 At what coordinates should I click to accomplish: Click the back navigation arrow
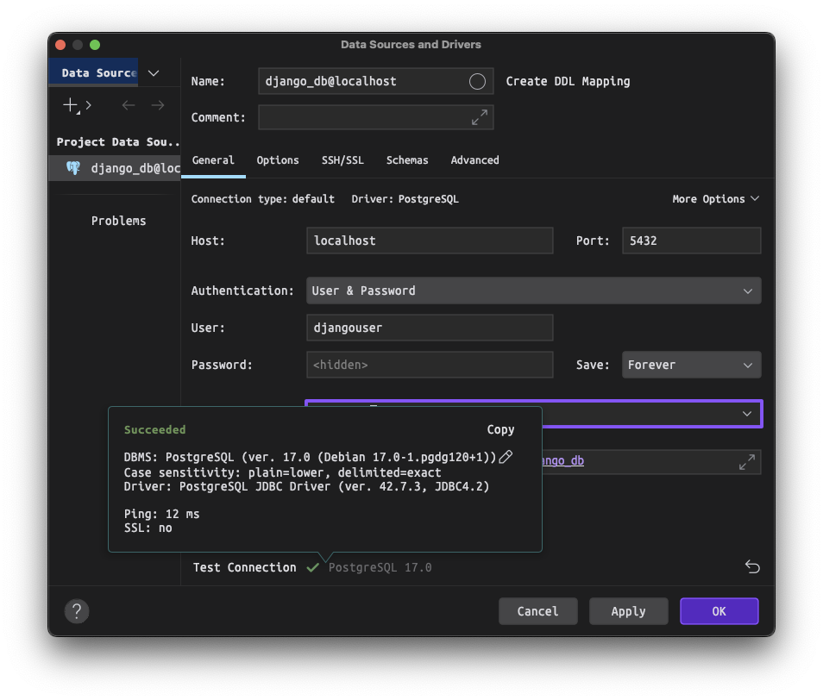[x=128, y=105]
